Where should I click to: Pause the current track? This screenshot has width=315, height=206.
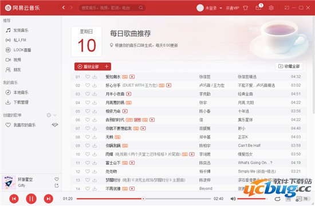31,199
